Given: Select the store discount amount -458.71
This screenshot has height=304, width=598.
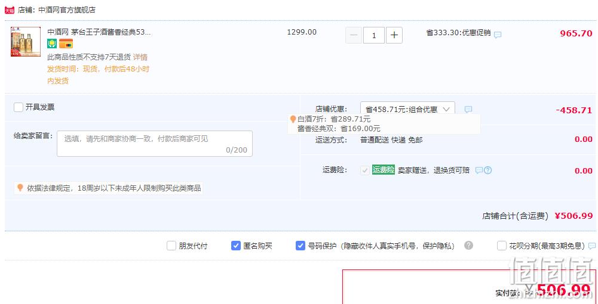Looking at the screenshot, I should pos(574,110).
